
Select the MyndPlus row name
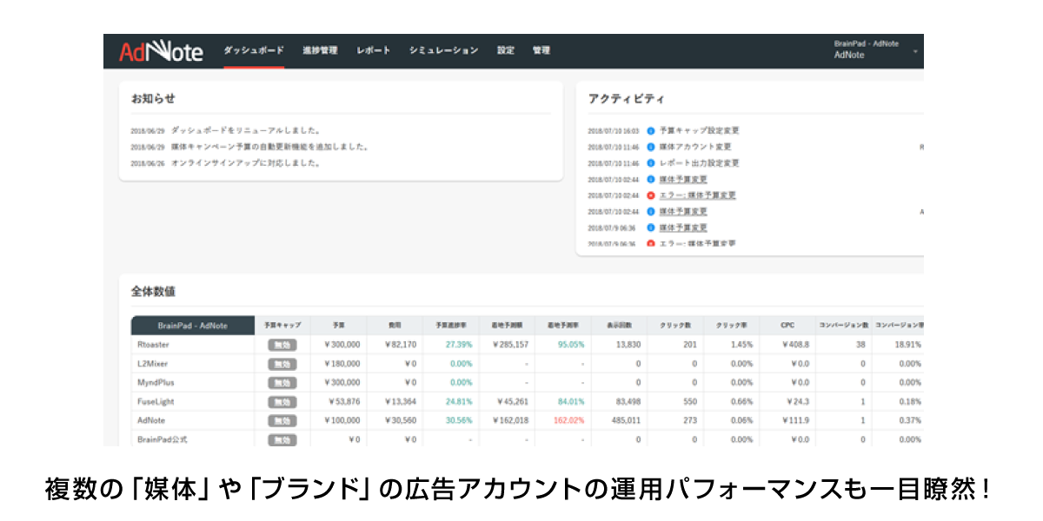click(x=155, y=382)
